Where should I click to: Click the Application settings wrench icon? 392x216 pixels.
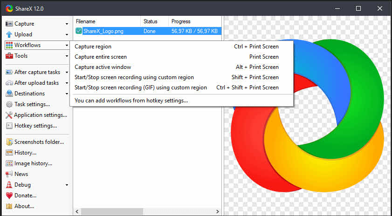[x=9, y=115]
